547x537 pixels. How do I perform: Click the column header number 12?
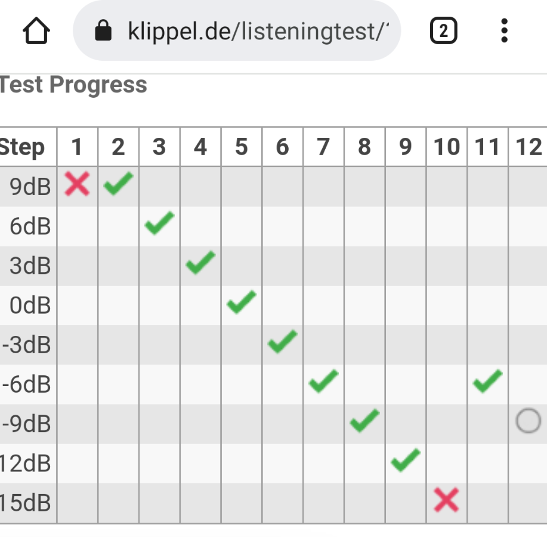pos(529,147)
